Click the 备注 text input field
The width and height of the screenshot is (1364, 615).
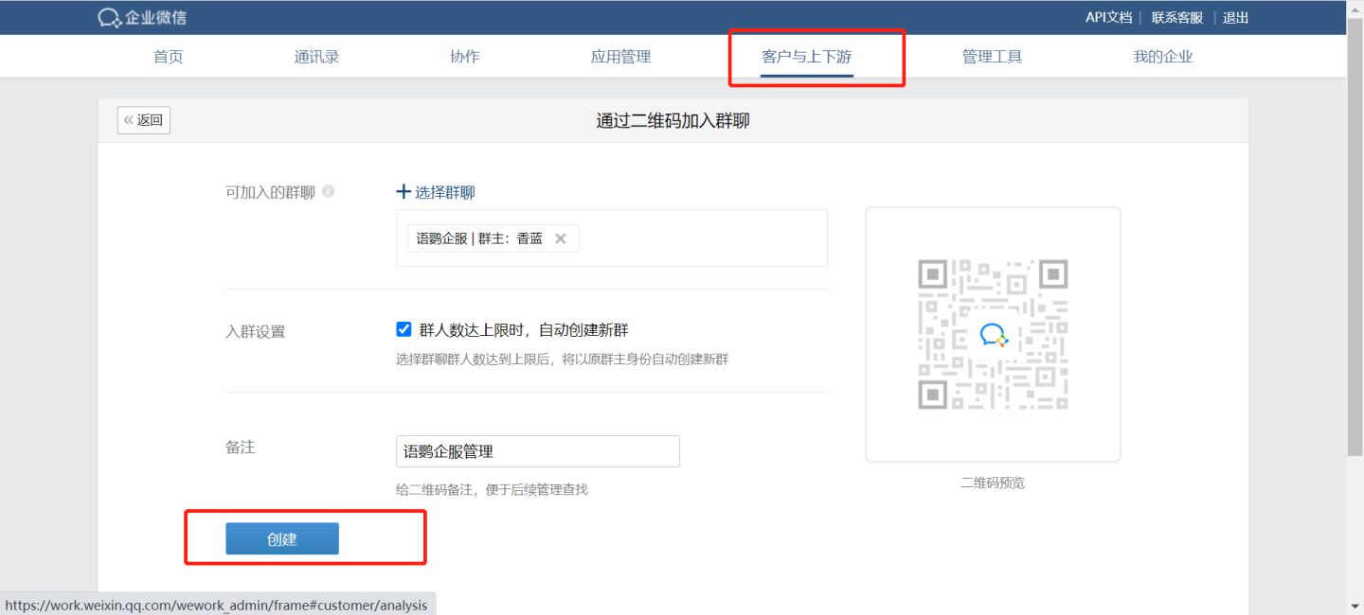click(537, 451)
